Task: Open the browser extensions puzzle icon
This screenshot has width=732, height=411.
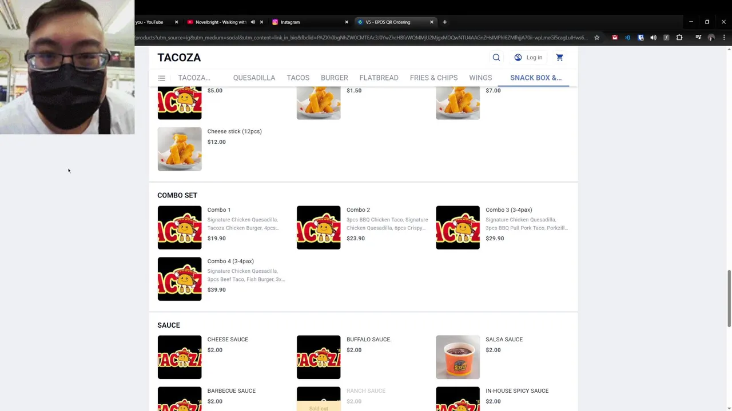Action: (x=679, y=38)
